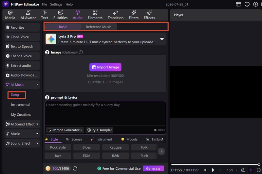
Task: Toggle the Rock style tag
Action: click(58, 147)
